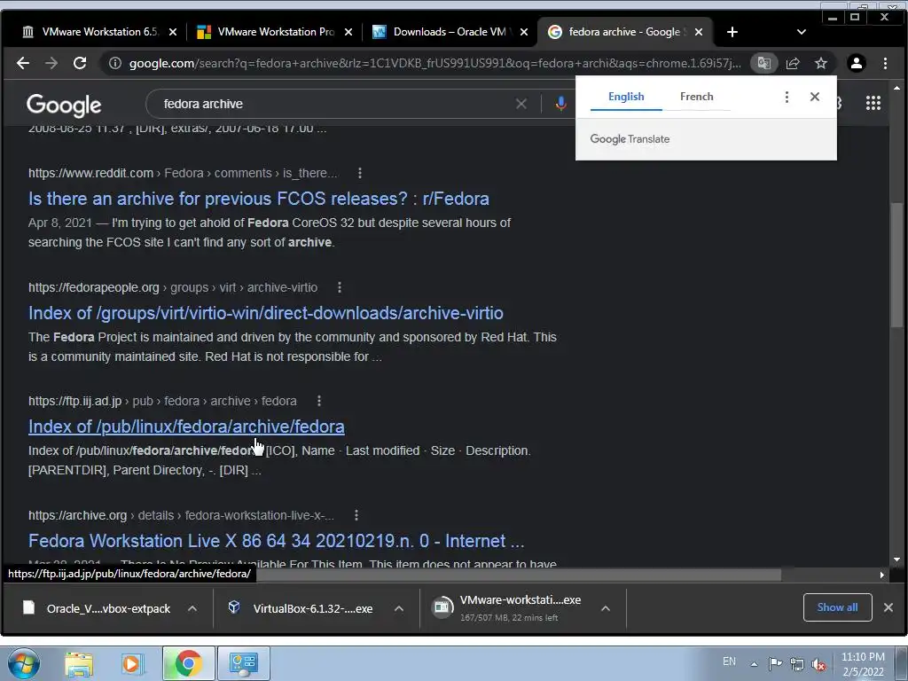Viewport: 908px width, 681px height.
Task: Close the VMware Workstation Pro tab
Action: [x=348, y=32]
